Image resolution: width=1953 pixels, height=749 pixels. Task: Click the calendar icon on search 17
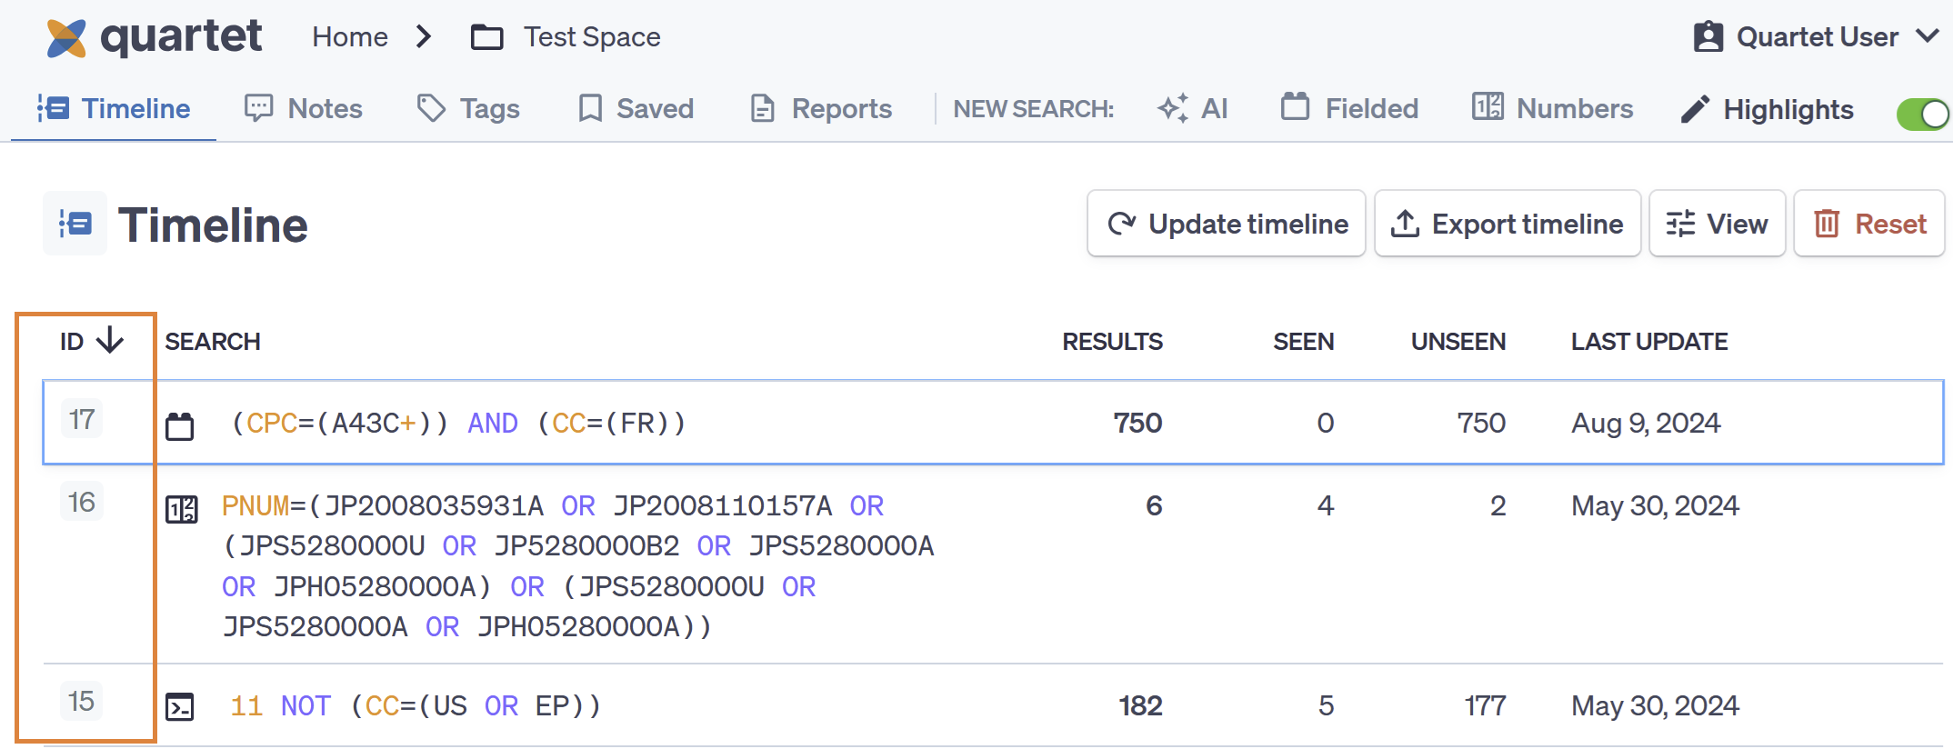point(180,425)
